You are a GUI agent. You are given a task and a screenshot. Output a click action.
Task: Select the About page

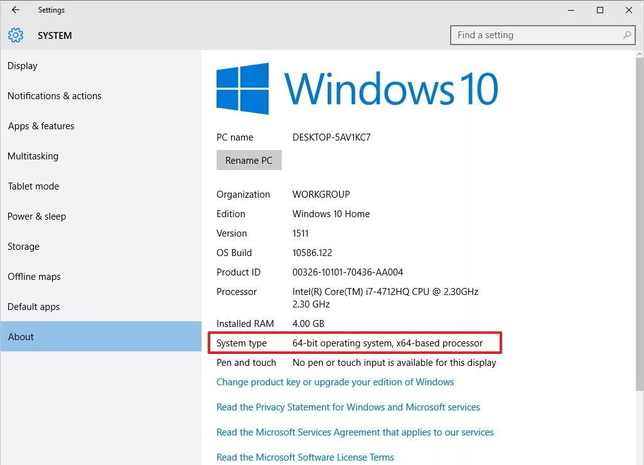(x=101, y=336)
